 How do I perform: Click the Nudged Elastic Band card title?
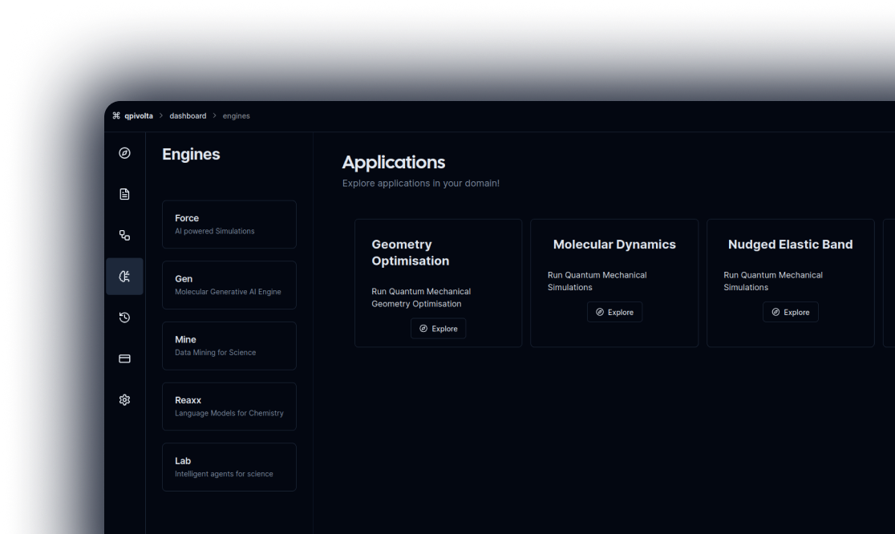point(791,245)
